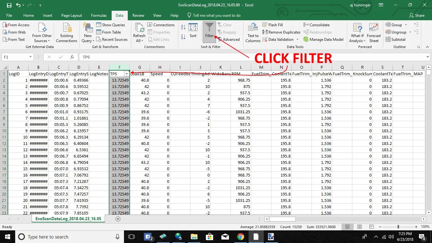
Task: Open Google Chrome from the taskbar
Action: (x=240, y=237)
